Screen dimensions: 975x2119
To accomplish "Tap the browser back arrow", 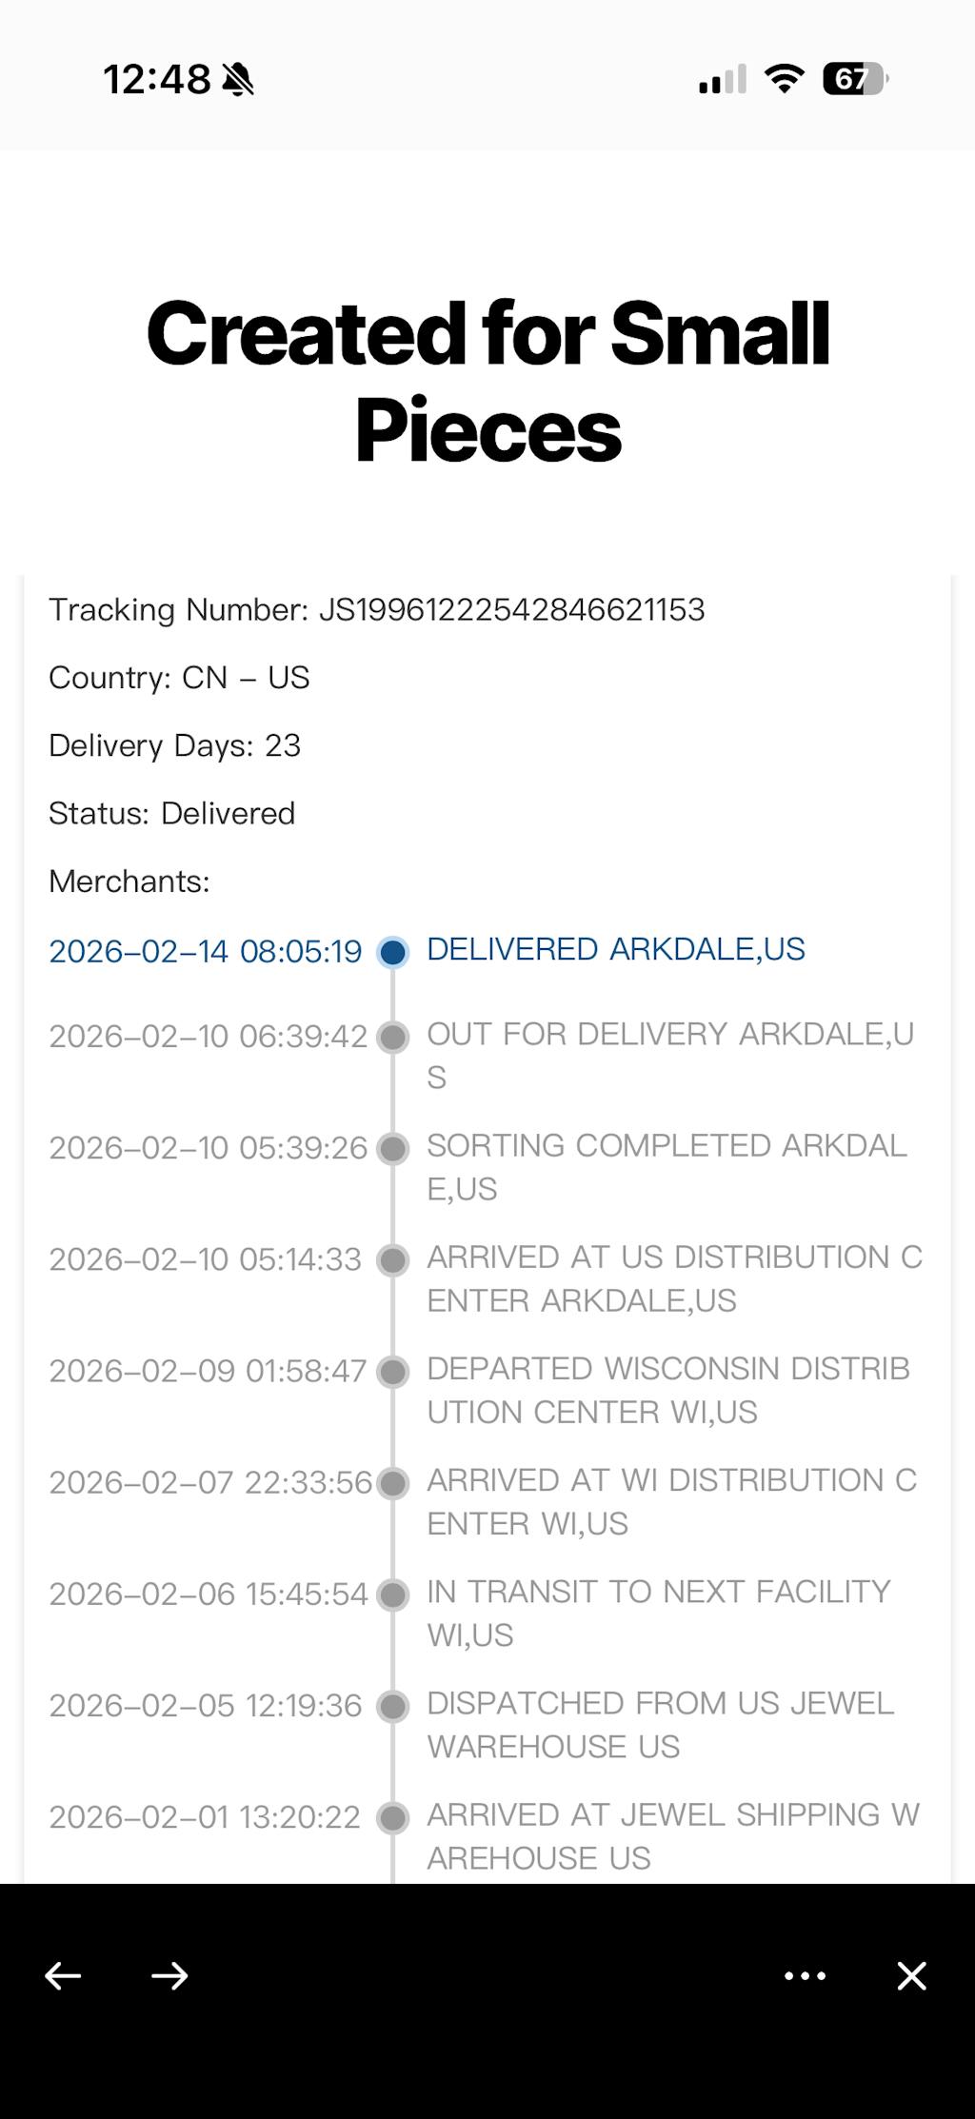I will click(x=63, y=1976).
